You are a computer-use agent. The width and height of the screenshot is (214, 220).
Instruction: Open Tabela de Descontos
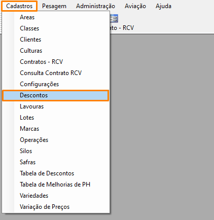tap(56, 173)
